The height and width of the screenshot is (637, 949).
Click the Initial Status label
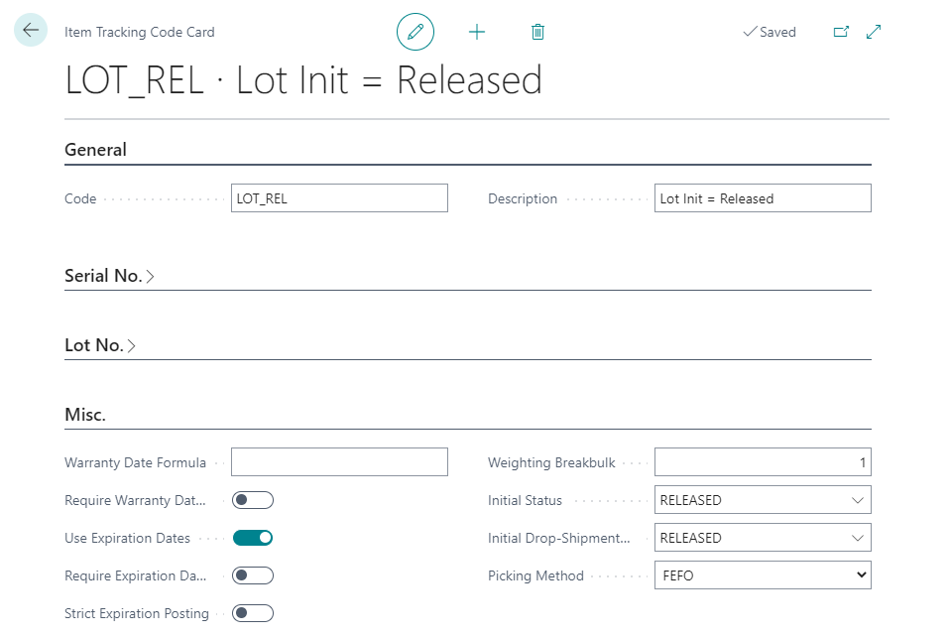525,501
